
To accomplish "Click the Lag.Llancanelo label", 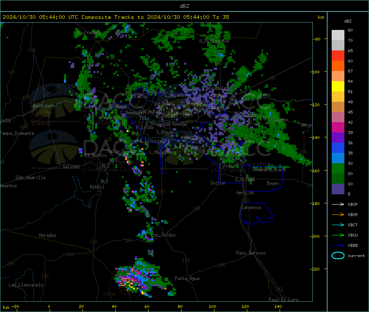I will click(26, 285).
